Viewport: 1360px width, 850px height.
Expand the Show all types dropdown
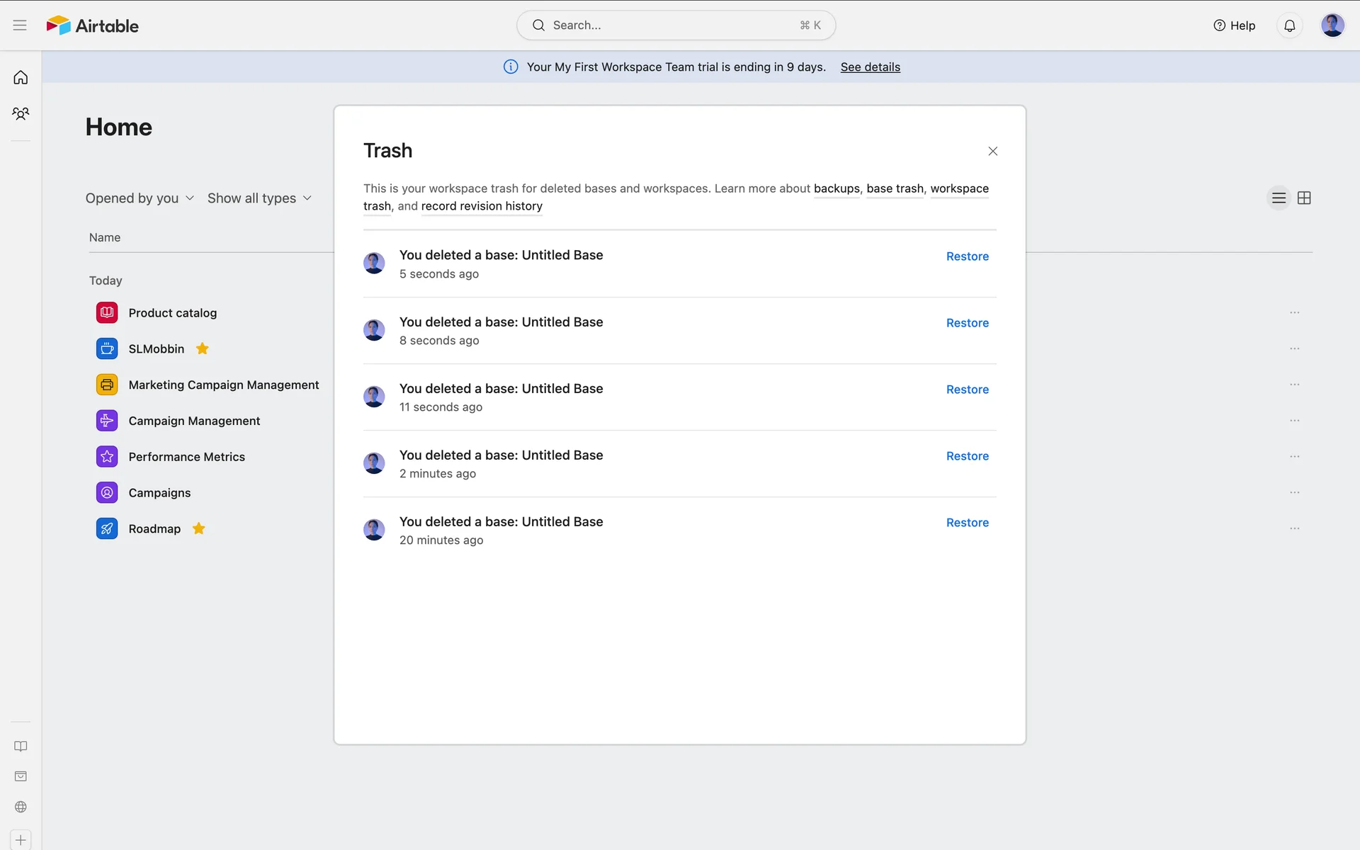(x=259, y=198)
